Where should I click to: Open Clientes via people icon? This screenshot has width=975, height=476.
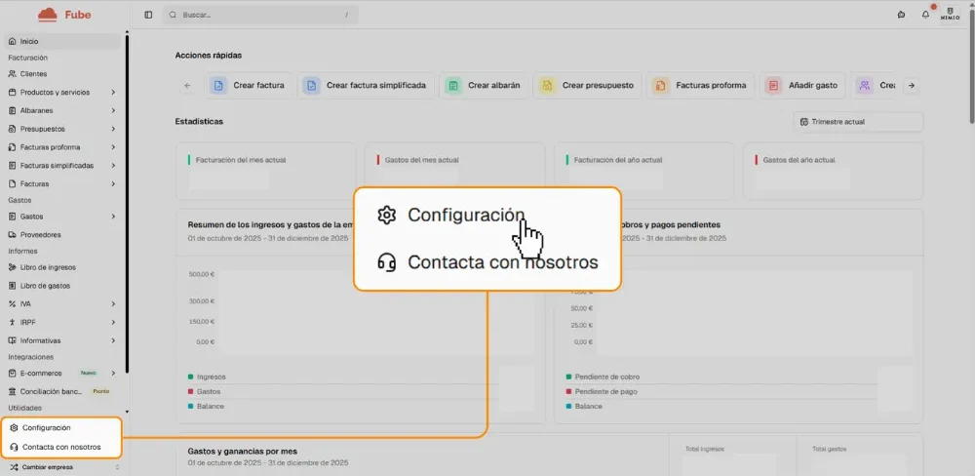(13, 73)
